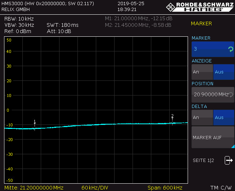Click the 50 label on the y-axis

(9, 40)
